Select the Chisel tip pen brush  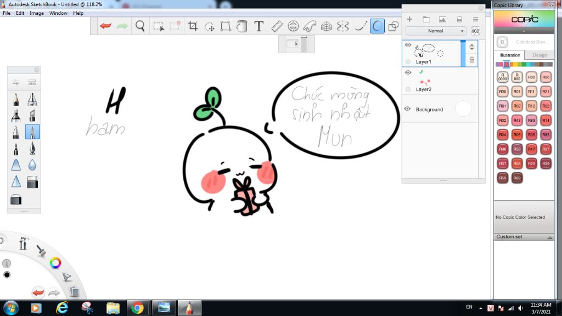pos(32,116)
